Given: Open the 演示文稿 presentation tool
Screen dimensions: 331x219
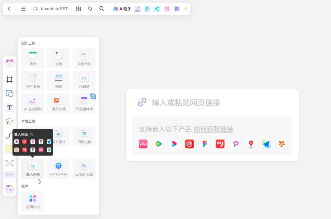Looking at the screenshot, I should pyautogui.click(x=58, y=103).
